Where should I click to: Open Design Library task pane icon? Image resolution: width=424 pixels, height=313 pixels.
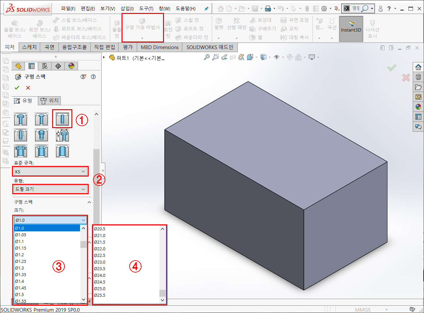pyautogui.click(x=418, y=77)
